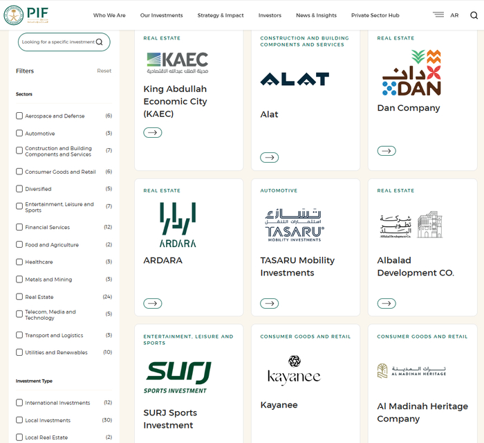Click the arrow button on KAEC card
Image resolution: width=484 pixels, height=443 pixels.
[x=153, y=132]
